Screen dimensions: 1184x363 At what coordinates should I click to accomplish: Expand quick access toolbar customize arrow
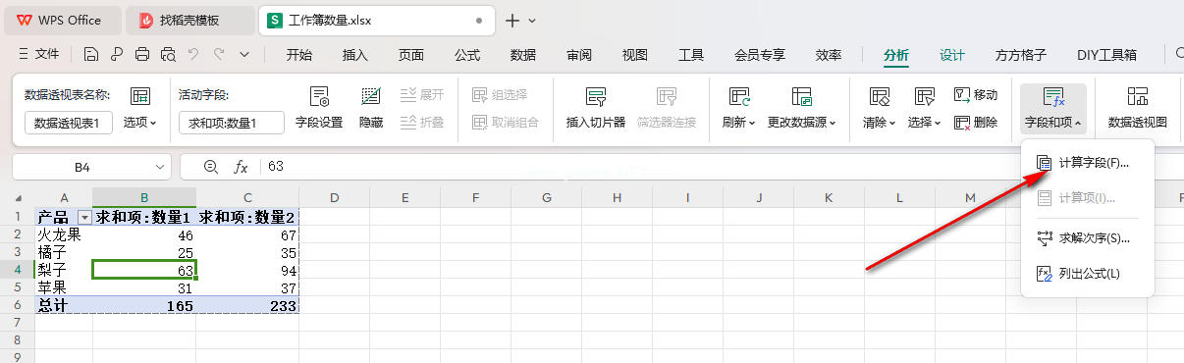point(244,55)
